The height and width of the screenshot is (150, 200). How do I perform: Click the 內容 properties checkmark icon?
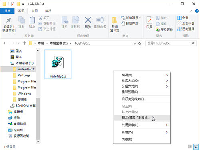tap(149, 20)
